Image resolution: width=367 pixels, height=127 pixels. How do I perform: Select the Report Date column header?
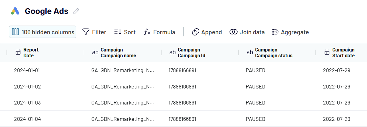pos(45,52)
